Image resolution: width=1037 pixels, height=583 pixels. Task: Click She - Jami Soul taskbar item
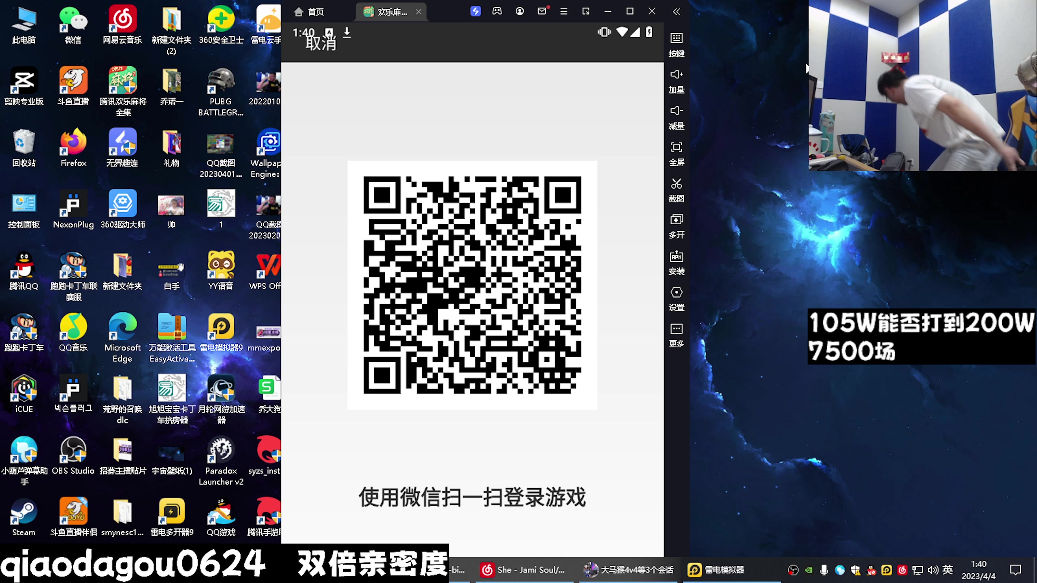[x=524, y=570]
